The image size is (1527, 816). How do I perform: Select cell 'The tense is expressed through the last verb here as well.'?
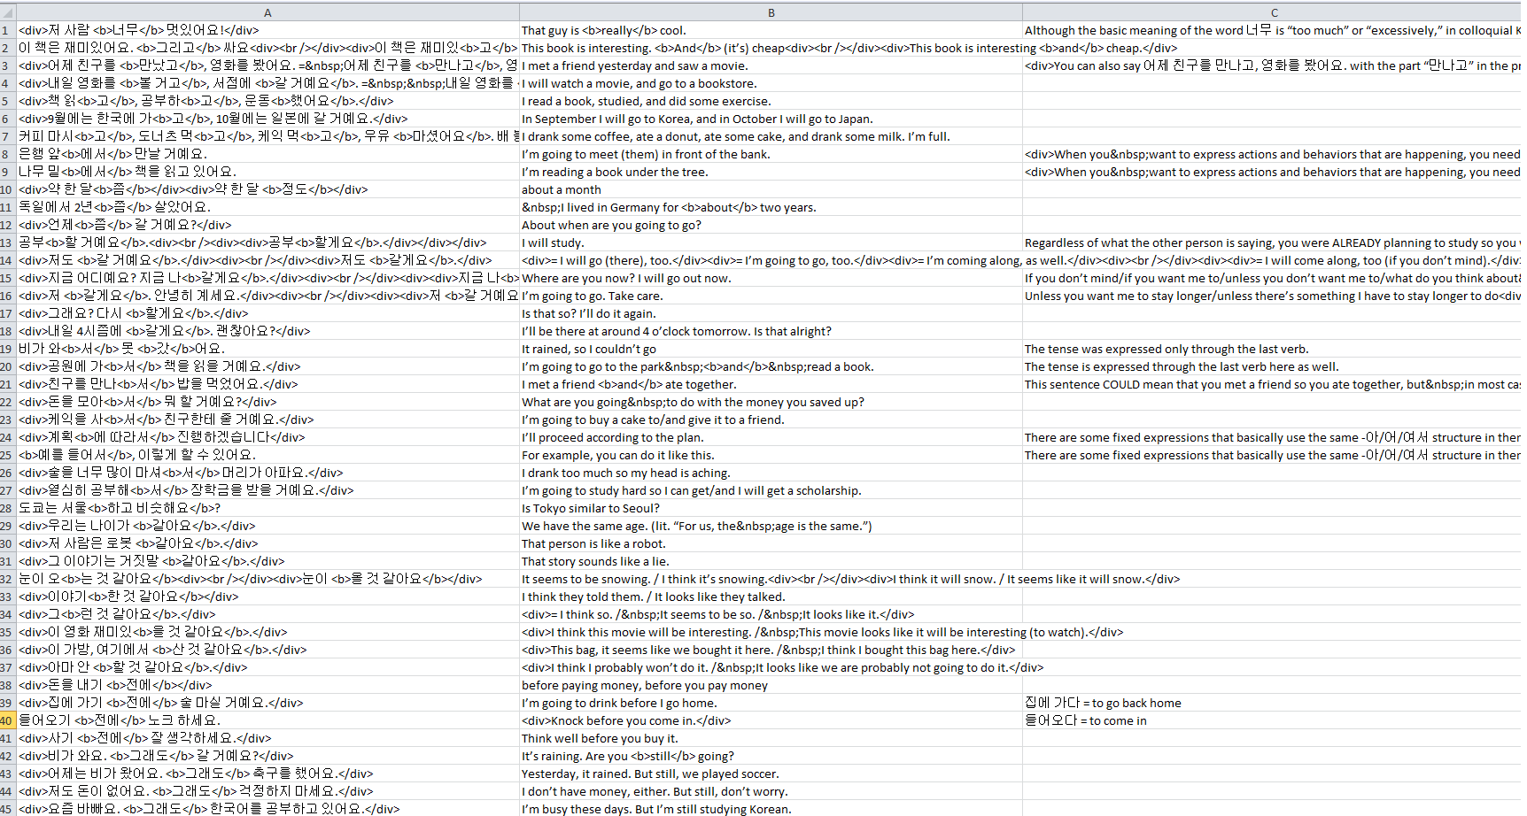point(1274,366)
